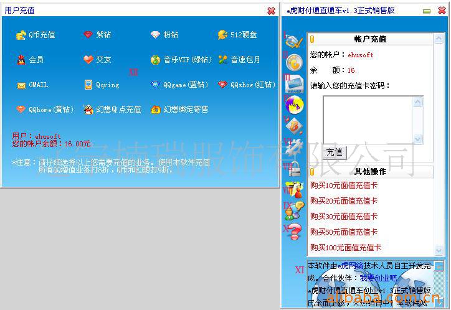Click 用户：ehusoft text in left window
This screenshot has height=310, width=451.
tap(36, 136)
